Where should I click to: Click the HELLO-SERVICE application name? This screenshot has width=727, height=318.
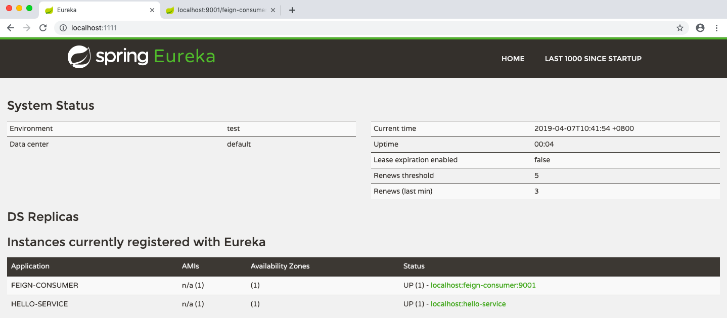[x=39, y=304]
